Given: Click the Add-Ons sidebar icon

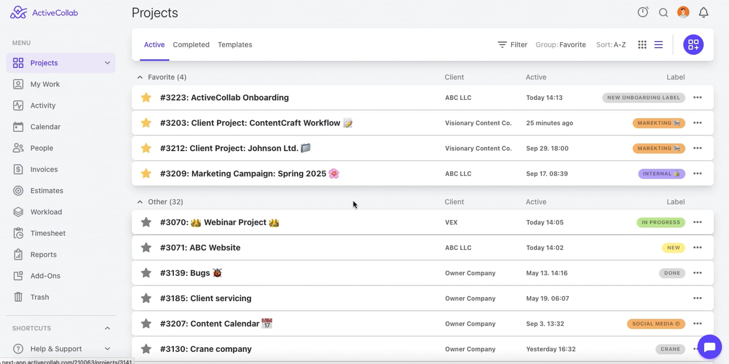Looking at the screenshot, I should click(18, 276).
